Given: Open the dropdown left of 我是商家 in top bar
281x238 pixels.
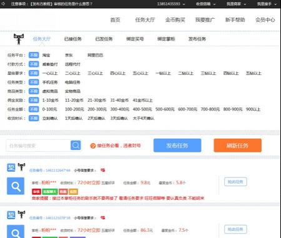Looking at the screenshot, I should 205,4.
